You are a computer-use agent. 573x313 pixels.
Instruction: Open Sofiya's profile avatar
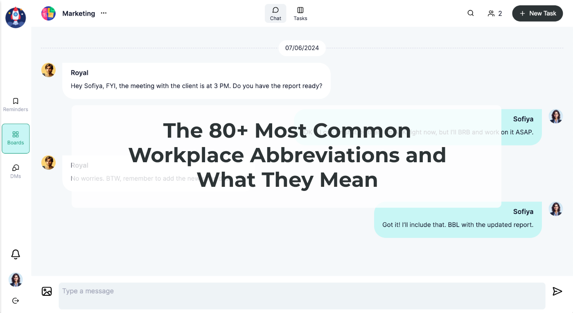click(x=555, y=116)
